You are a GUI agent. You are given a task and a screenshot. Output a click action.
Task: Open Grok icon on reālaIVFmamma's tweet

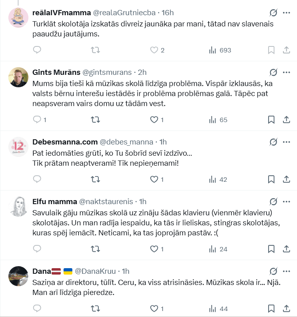tap(273, 12)
